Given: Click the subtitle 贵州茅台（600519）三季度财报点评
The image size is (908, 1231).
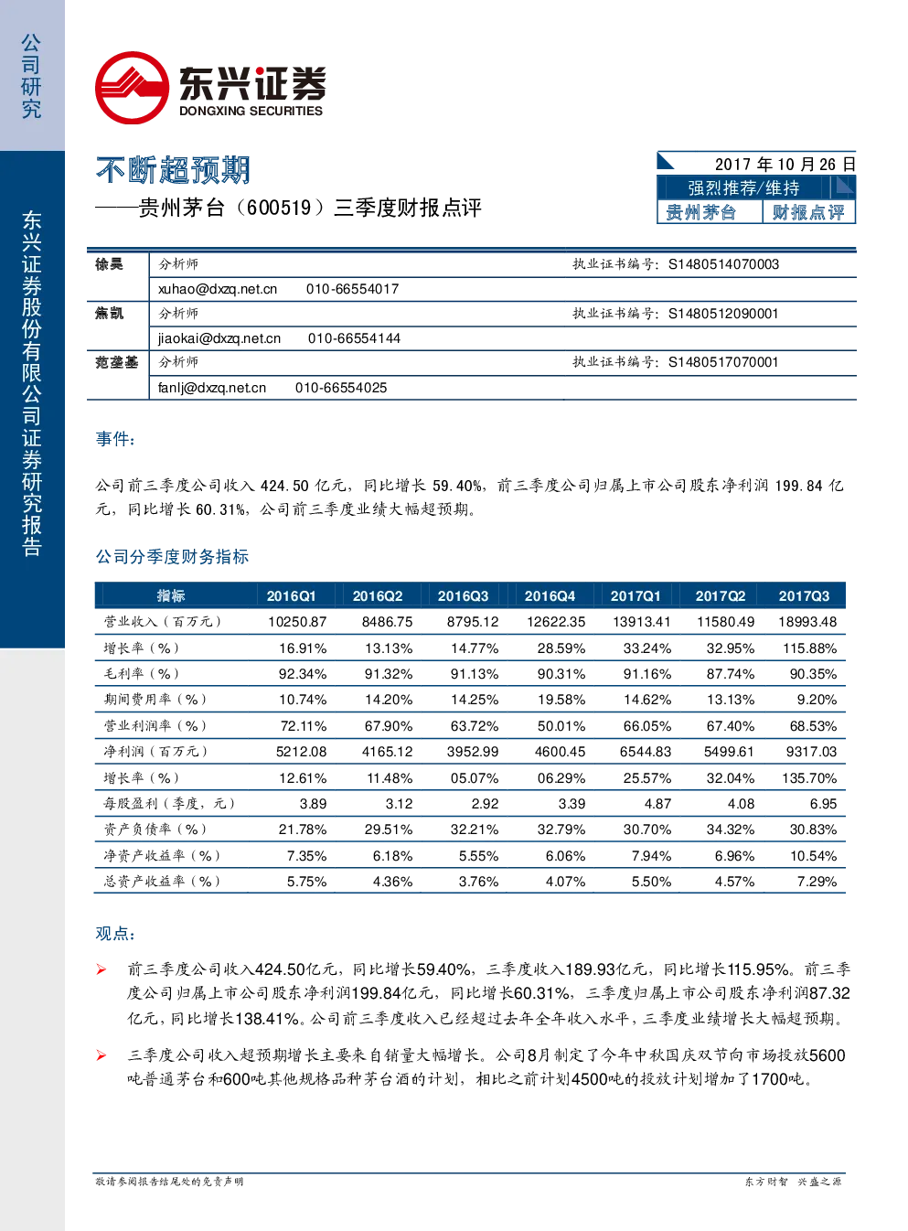Looking at the screenshot, I should [310, 208].
